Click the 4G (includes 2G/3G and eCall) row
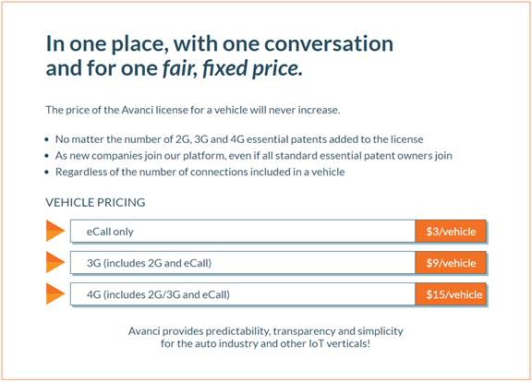This screenshot has width=532, height=382. tap(278, 294)
